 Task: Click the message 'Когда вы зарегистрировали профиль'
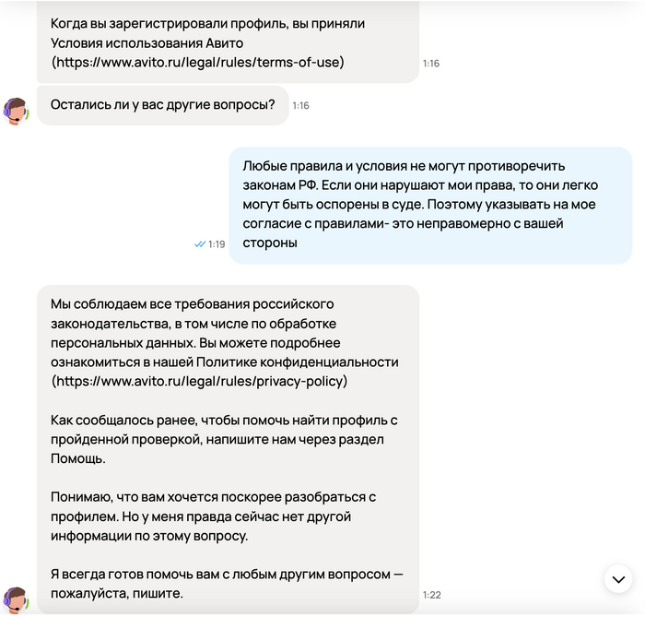tap(228, 42)
